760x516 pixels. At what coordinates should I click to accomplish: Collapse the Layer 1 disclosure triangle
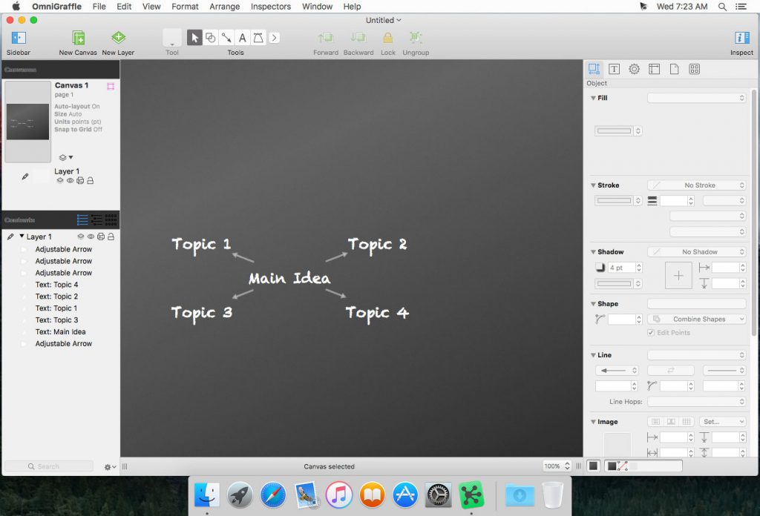pos(22,236)
